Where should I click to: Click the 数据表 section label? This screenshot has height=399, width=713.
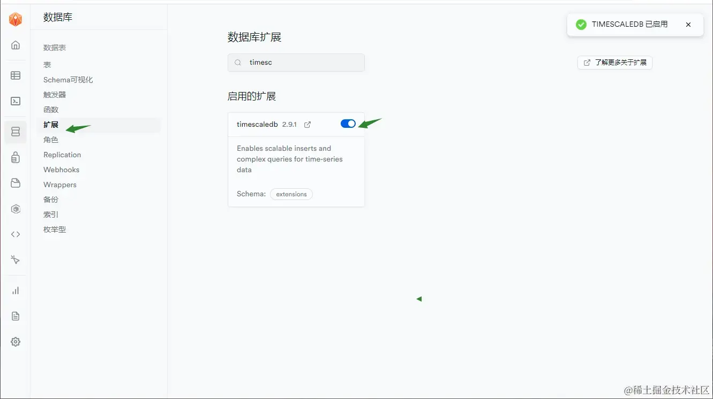(x=55, y=48)
